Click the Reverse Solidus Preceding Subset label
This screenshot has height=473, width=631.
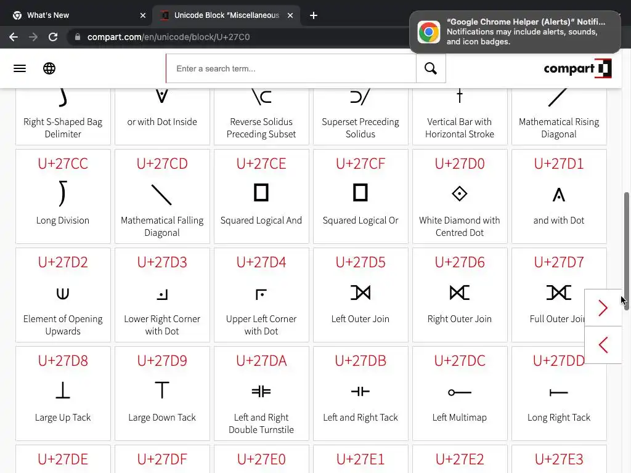[261, 128]
